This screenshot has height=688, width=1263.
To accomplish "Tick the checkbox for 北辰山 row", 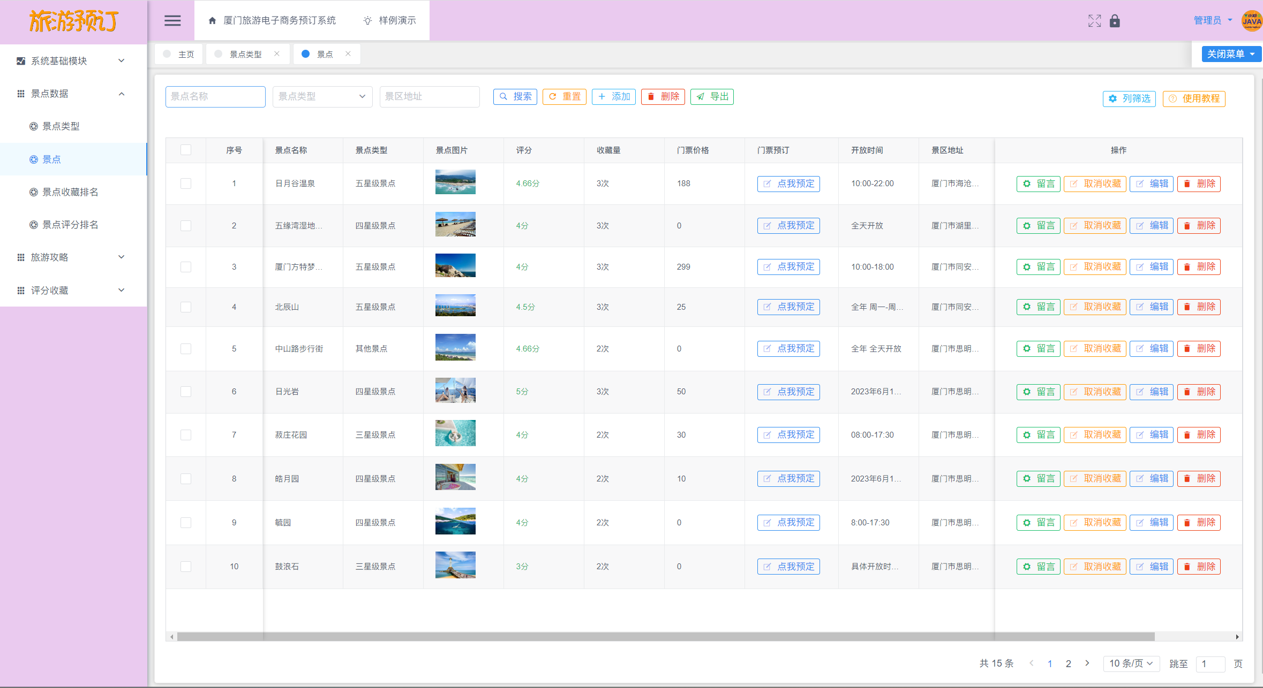I will 186,307.
